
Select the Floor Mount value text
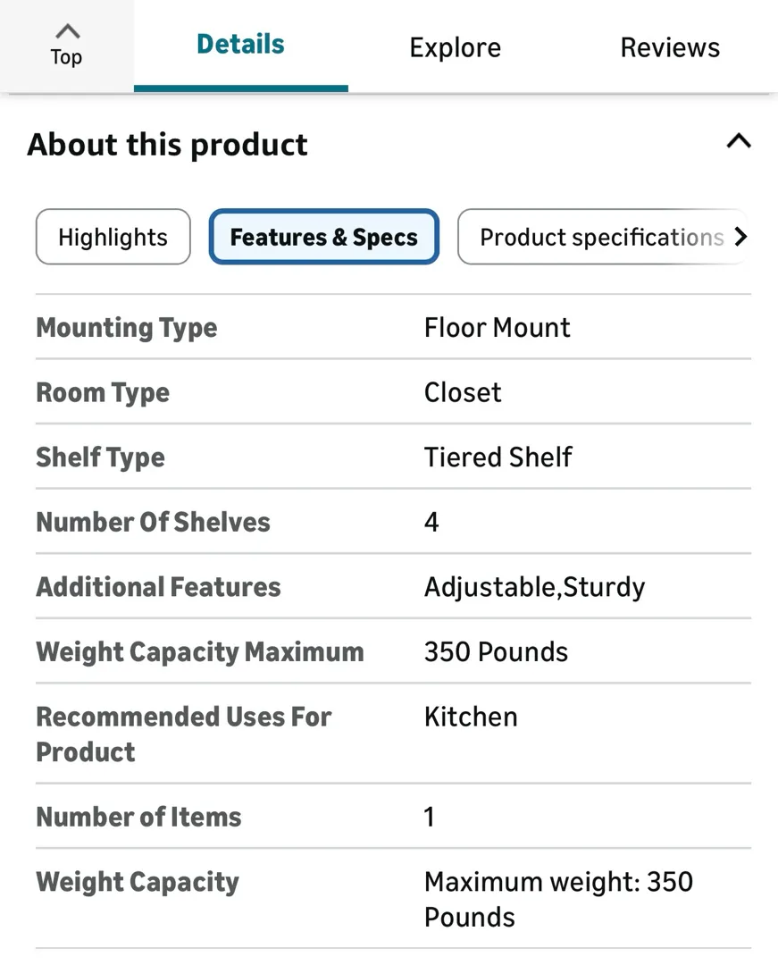coord(497,328)
